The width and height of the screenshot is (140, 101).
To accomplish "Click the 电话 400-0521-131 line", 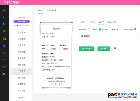I will click(x=49, y=63).
